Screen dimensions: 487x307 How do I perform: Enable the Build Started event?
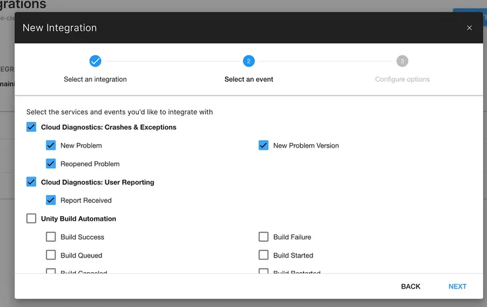coord(264,255)
